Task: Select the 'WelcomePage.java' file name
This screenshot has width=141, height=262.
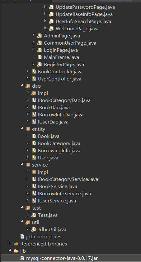Action: click(x=77, y=29)
